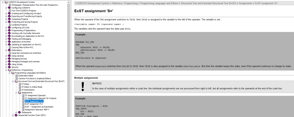Click the book icon beside Working with Controller Networks

[x=9, y=33]
